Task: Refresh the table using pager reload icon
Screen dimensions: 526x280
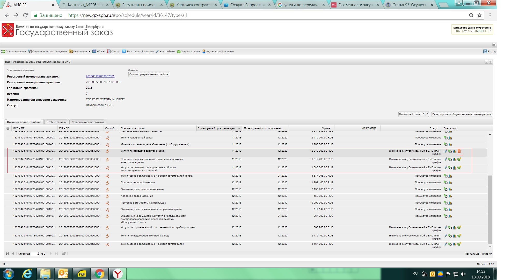Action: (64, 254)
